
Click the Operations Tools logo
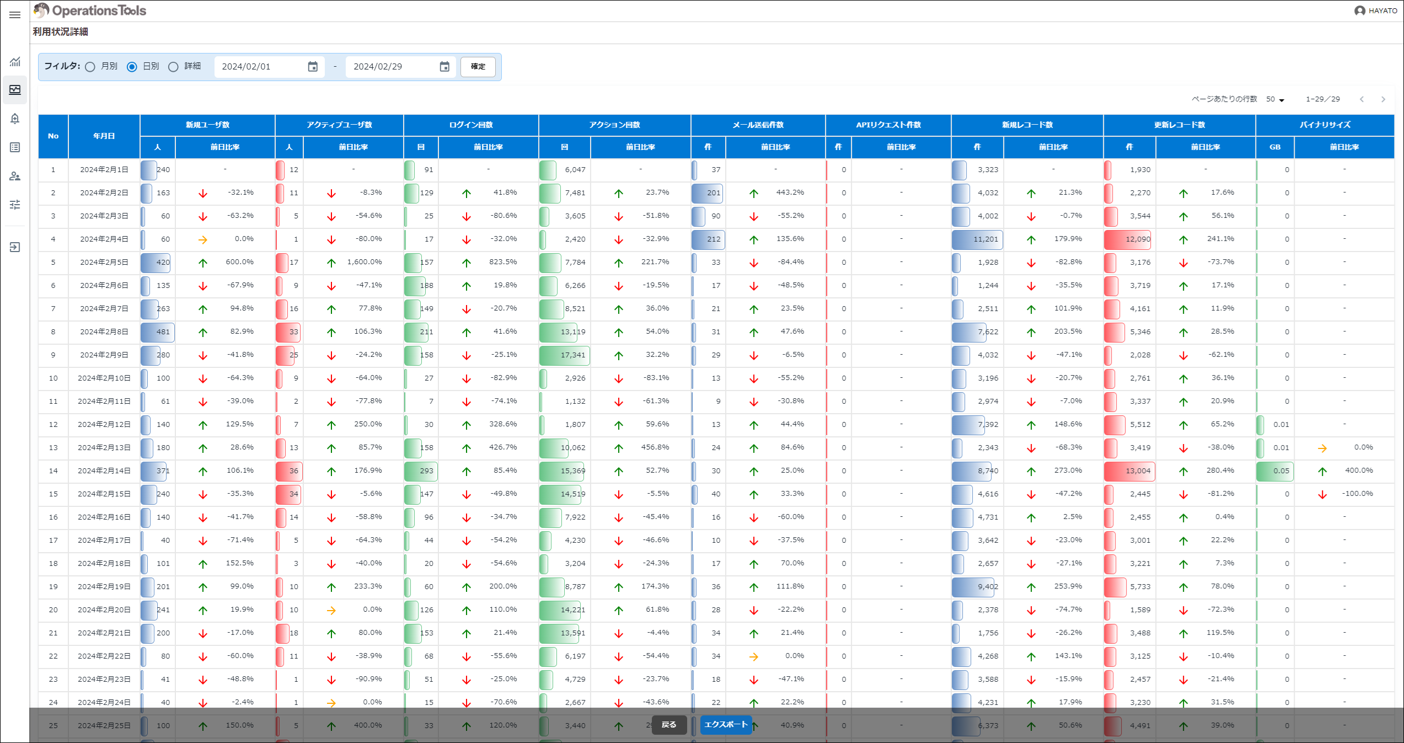[x=90, y=10]
